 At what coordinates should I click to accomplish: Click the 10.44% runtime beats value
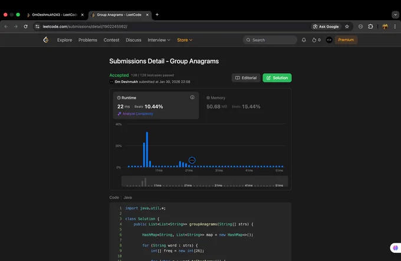pyautogui.click(x=154, y=106)
